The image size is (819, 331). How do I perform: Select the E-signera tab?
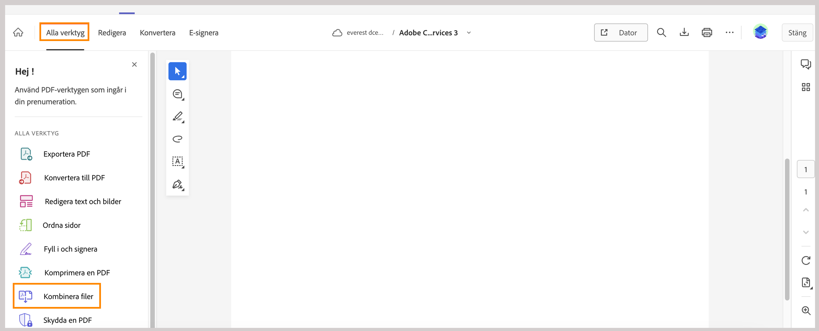(204, 32)
